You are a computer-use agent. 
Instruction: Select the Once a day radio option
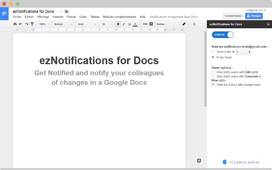[213, 51]
